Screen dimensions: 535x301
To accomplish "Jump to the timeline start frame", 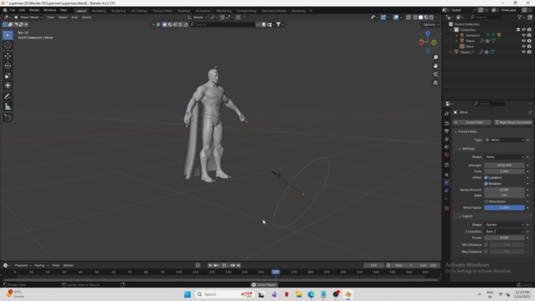I will pos(210,265).
